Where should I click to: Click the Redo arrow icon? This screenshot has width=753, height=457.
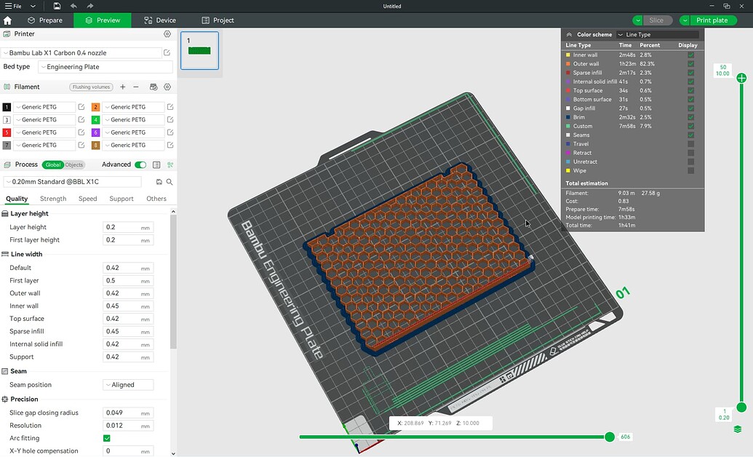coord(89,6)
